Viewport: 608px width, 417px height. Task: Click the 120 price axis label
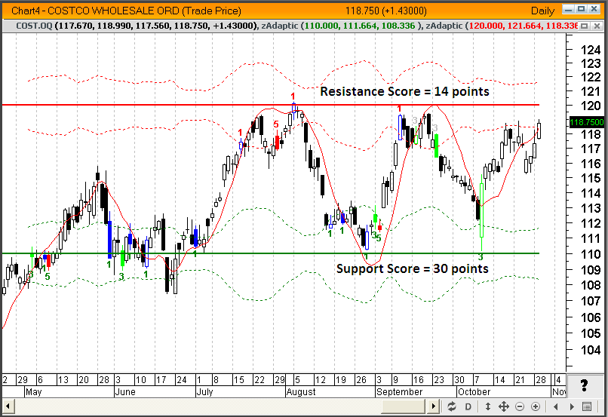[x=590, y=106]
